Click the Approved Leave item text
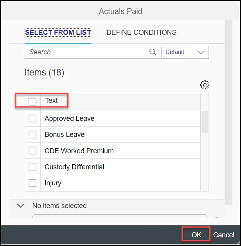Image resolution: width=241 pixels, height=246 pixels. pos(70,119)
